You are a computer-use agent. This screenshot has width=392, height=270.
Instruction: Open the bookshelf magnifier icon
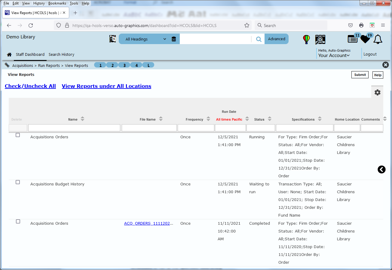pos(320,39)
